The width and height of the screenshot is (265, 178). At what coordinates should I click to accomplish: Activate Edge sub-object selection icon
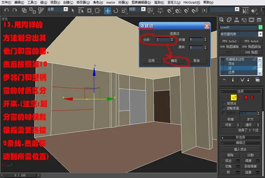pyautogui.click(x=234, y=97)
